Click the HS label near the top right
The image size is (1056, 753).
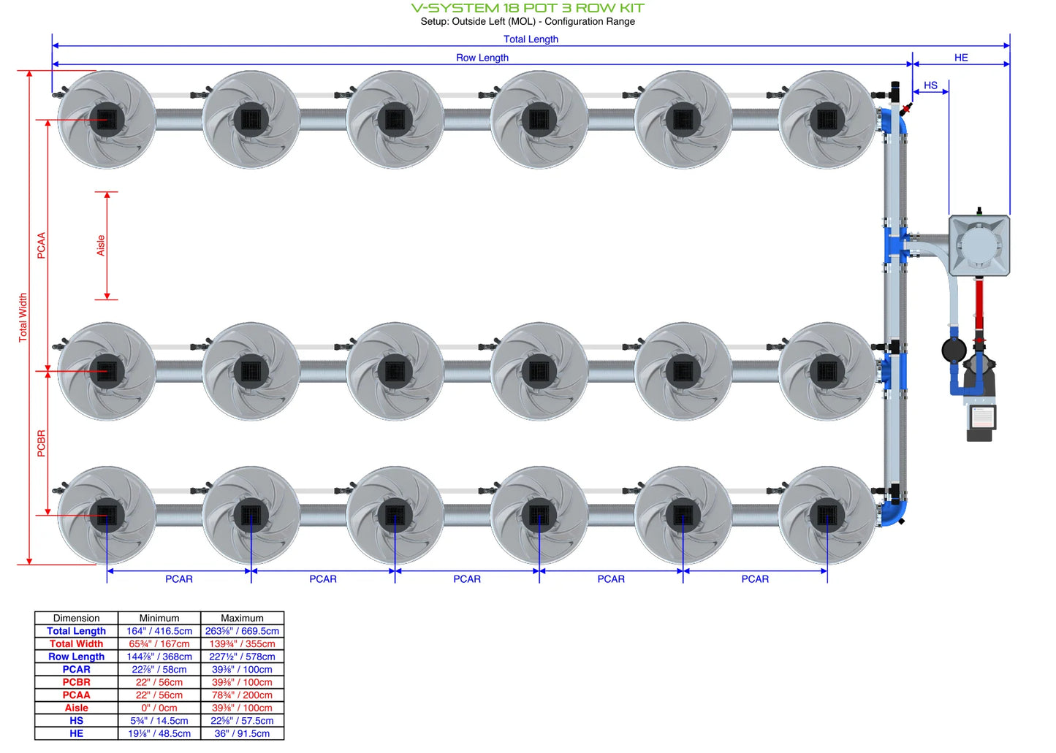pyautogui.click(x=930, y=85)
